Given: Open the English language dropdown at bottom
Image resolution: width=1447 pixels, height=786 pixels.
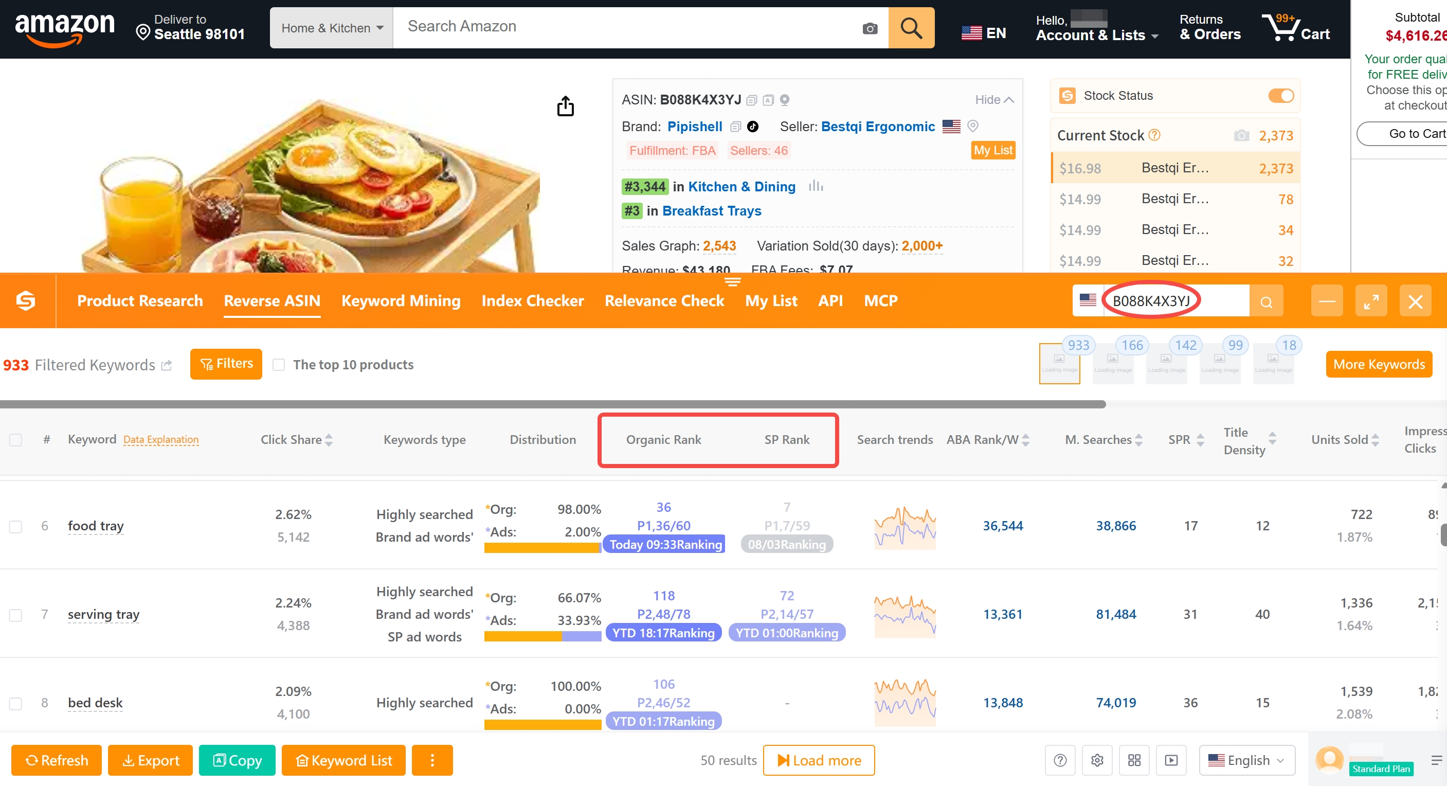Looking at the screenshot, I should 1247,760.
